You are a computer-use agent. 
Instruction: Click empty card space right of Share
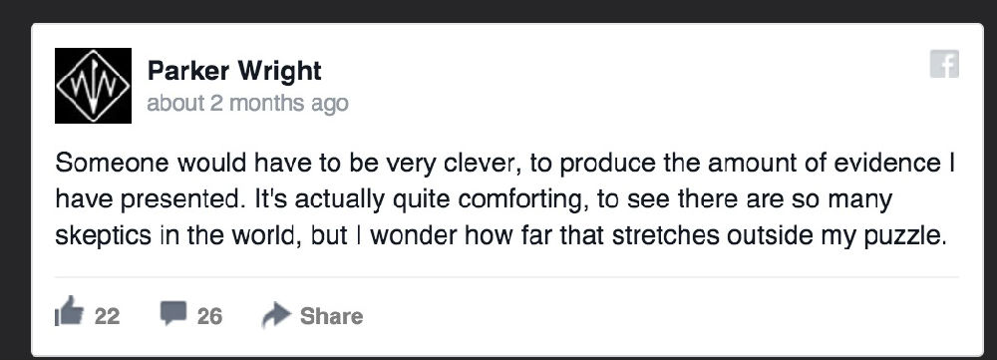tap(661, 316)
